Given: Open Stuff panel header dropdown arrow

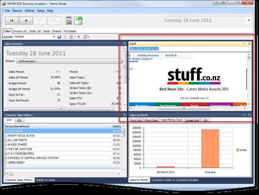Looking at the screenshot, I should coord(244,44).
